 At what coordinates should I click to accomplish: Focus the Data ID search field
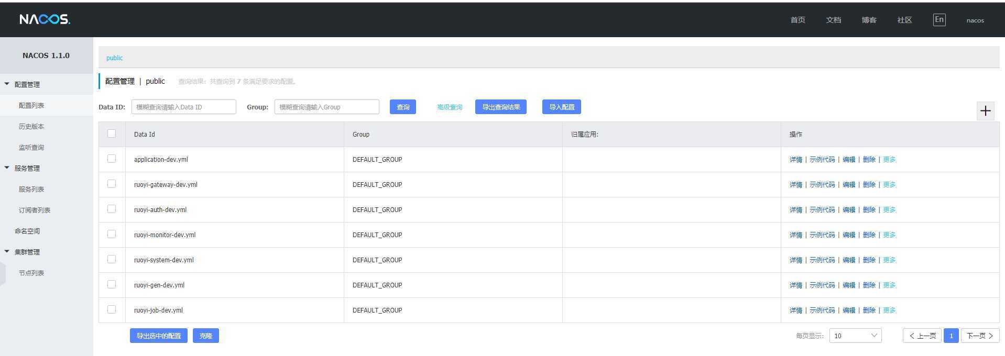184,107
